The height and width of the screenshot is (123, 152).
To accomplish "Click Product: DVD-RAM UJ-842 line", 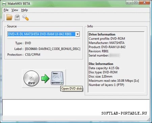I will [x=107, y=47].
